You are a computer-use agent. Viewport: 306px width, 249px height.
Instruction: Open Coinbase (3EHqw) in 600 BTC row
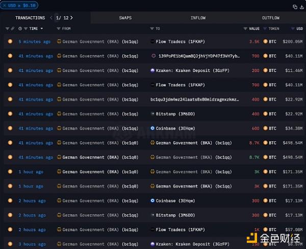coord(175,128)
